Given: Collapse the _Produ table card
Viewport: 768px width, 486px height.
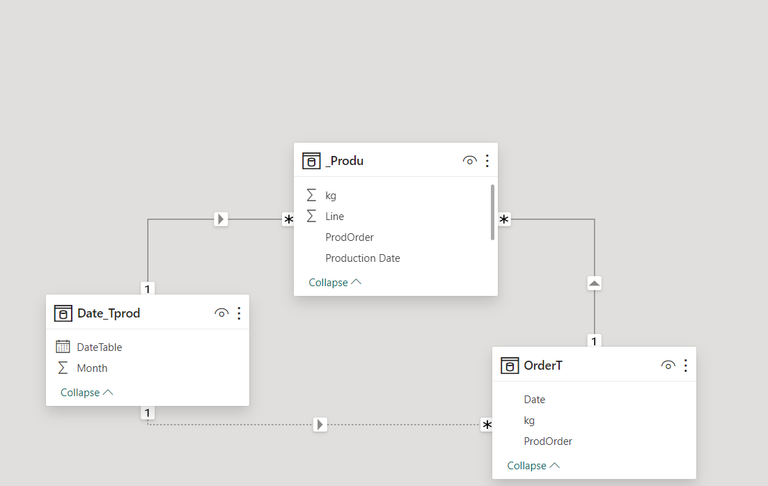Looking at the screenshot, I should pyautogui.click(x=335, y=283).
